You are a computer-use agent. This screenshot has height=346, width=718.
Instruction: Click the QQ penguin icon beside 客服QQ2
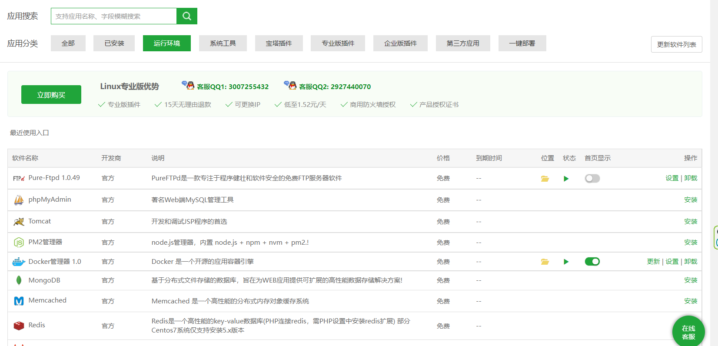coord(290,85)
